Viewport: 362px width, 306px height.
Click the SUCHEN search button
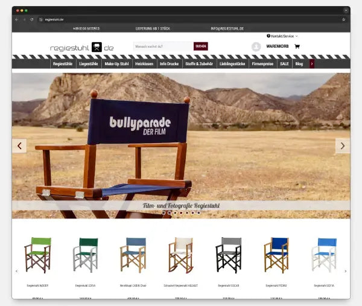point(201,46)
